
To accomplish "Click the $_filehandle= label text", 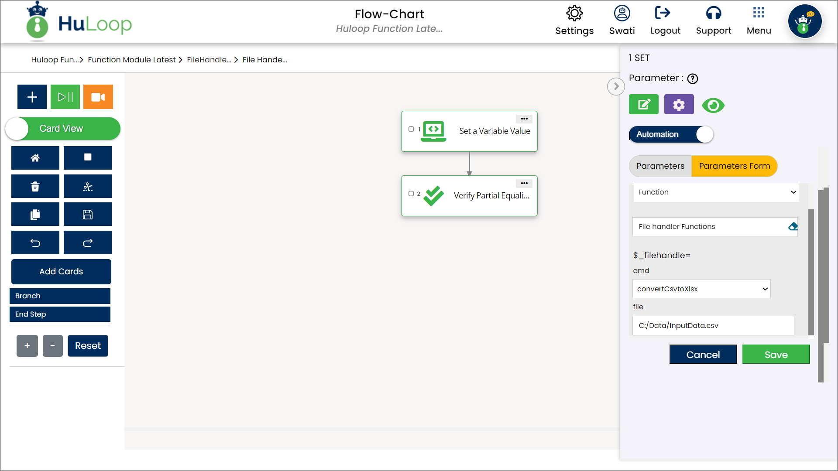I will click(662, 256).
